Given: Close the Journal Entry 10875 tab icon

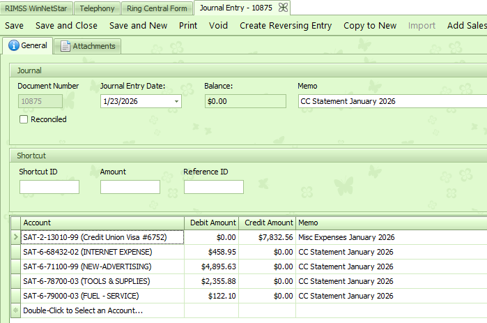Looking at the screenshot, I should (x=283, y=8).
